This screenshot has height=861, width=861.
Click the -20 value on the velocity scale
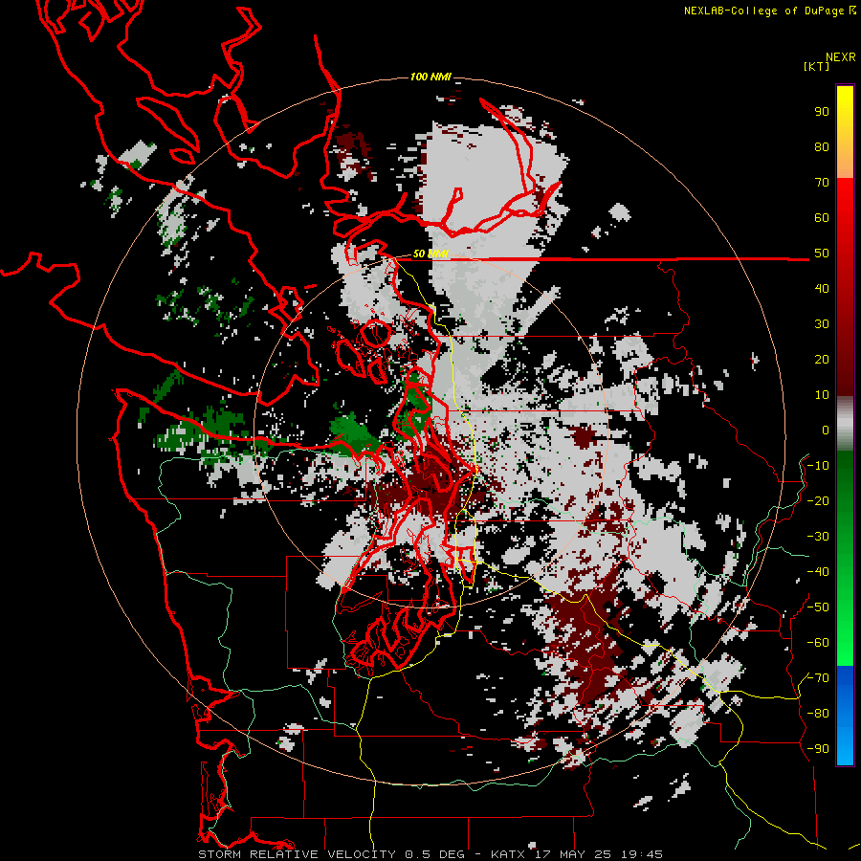coord(818,501)
